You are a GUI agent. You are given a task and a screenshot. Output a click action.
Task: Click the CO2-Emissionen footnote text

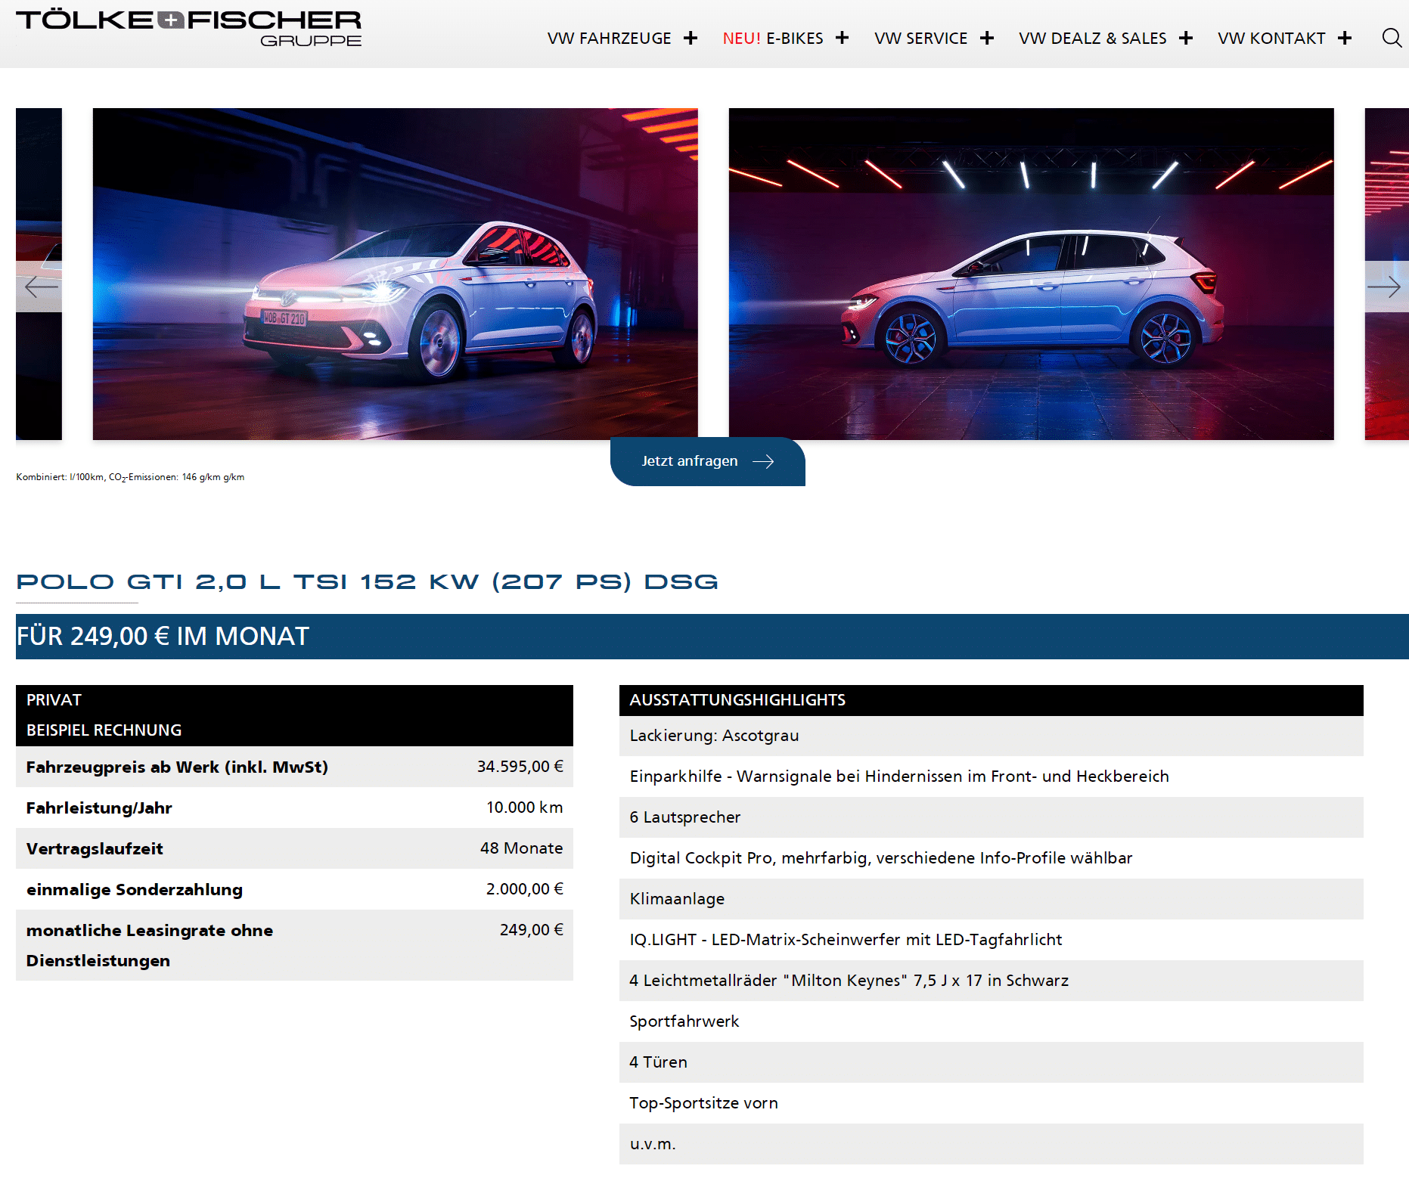click(x=130, y=477)
